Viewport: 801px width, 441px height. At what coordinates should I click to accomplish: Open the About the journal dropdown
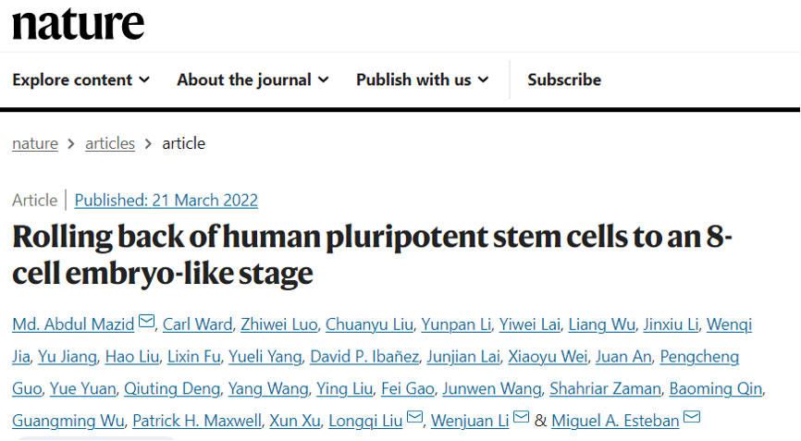pos(253,80)
